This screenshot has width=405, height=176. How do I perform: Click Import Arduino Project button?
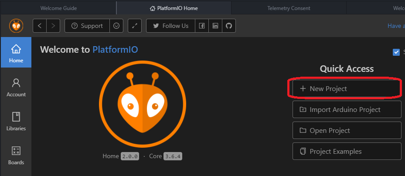pyautogui.click(x=347, y=110)
